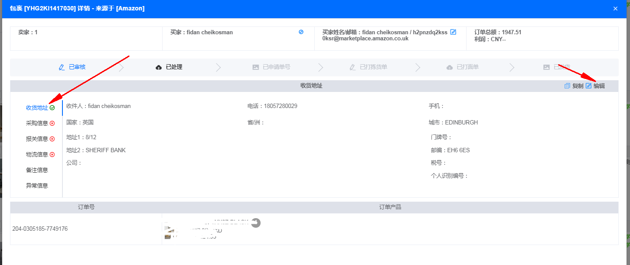Viewport: 630px width, 265px height.
Task: Close the package details dialog
Action: [x=615, y=9]
